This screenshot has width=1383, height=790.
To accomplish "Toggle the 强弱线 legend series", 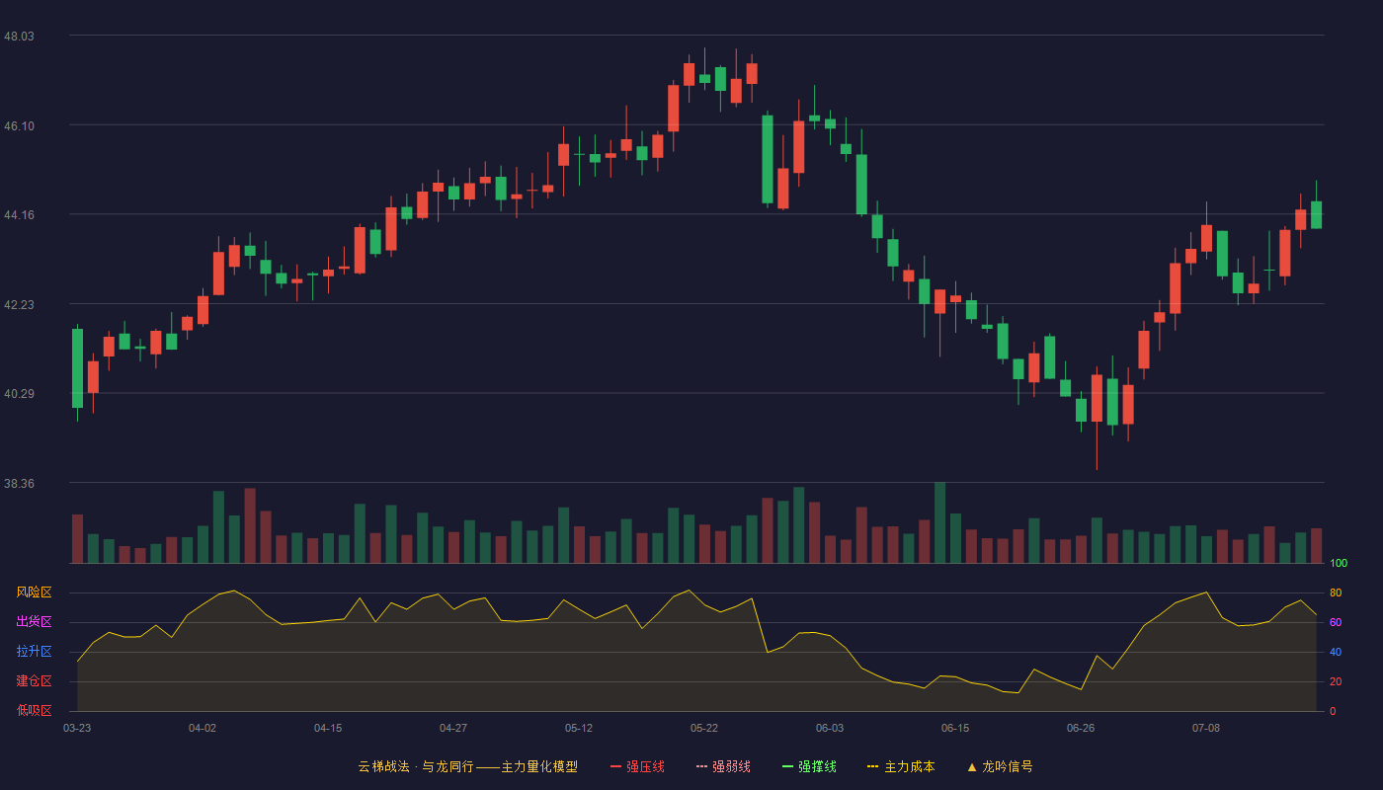I will click(723, 766).
